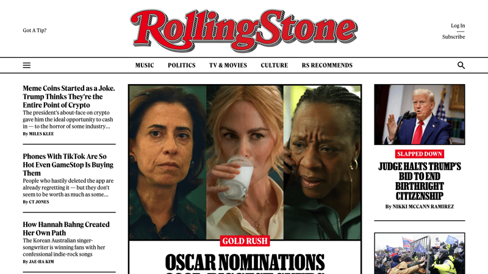Click the Oscar nominees collage image
The width and height of the screenshot is (488, 274).
245,162
